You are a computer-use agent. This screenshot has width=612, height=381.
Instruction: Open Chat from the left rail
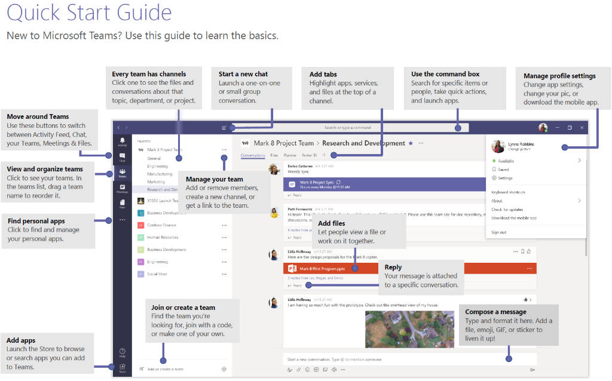122,157
